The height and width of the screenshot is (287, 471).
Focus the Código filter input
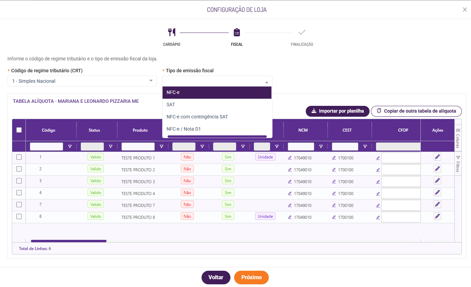coord(46,147)
